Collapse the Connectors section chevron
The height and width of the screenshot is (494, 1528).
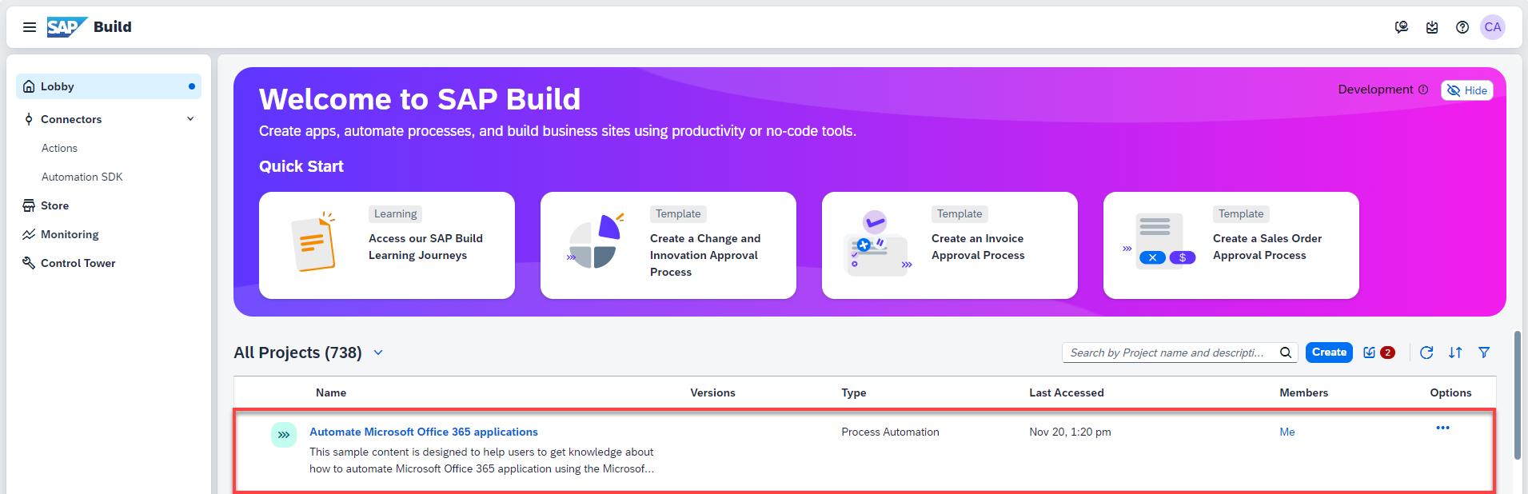click(190, 119)
